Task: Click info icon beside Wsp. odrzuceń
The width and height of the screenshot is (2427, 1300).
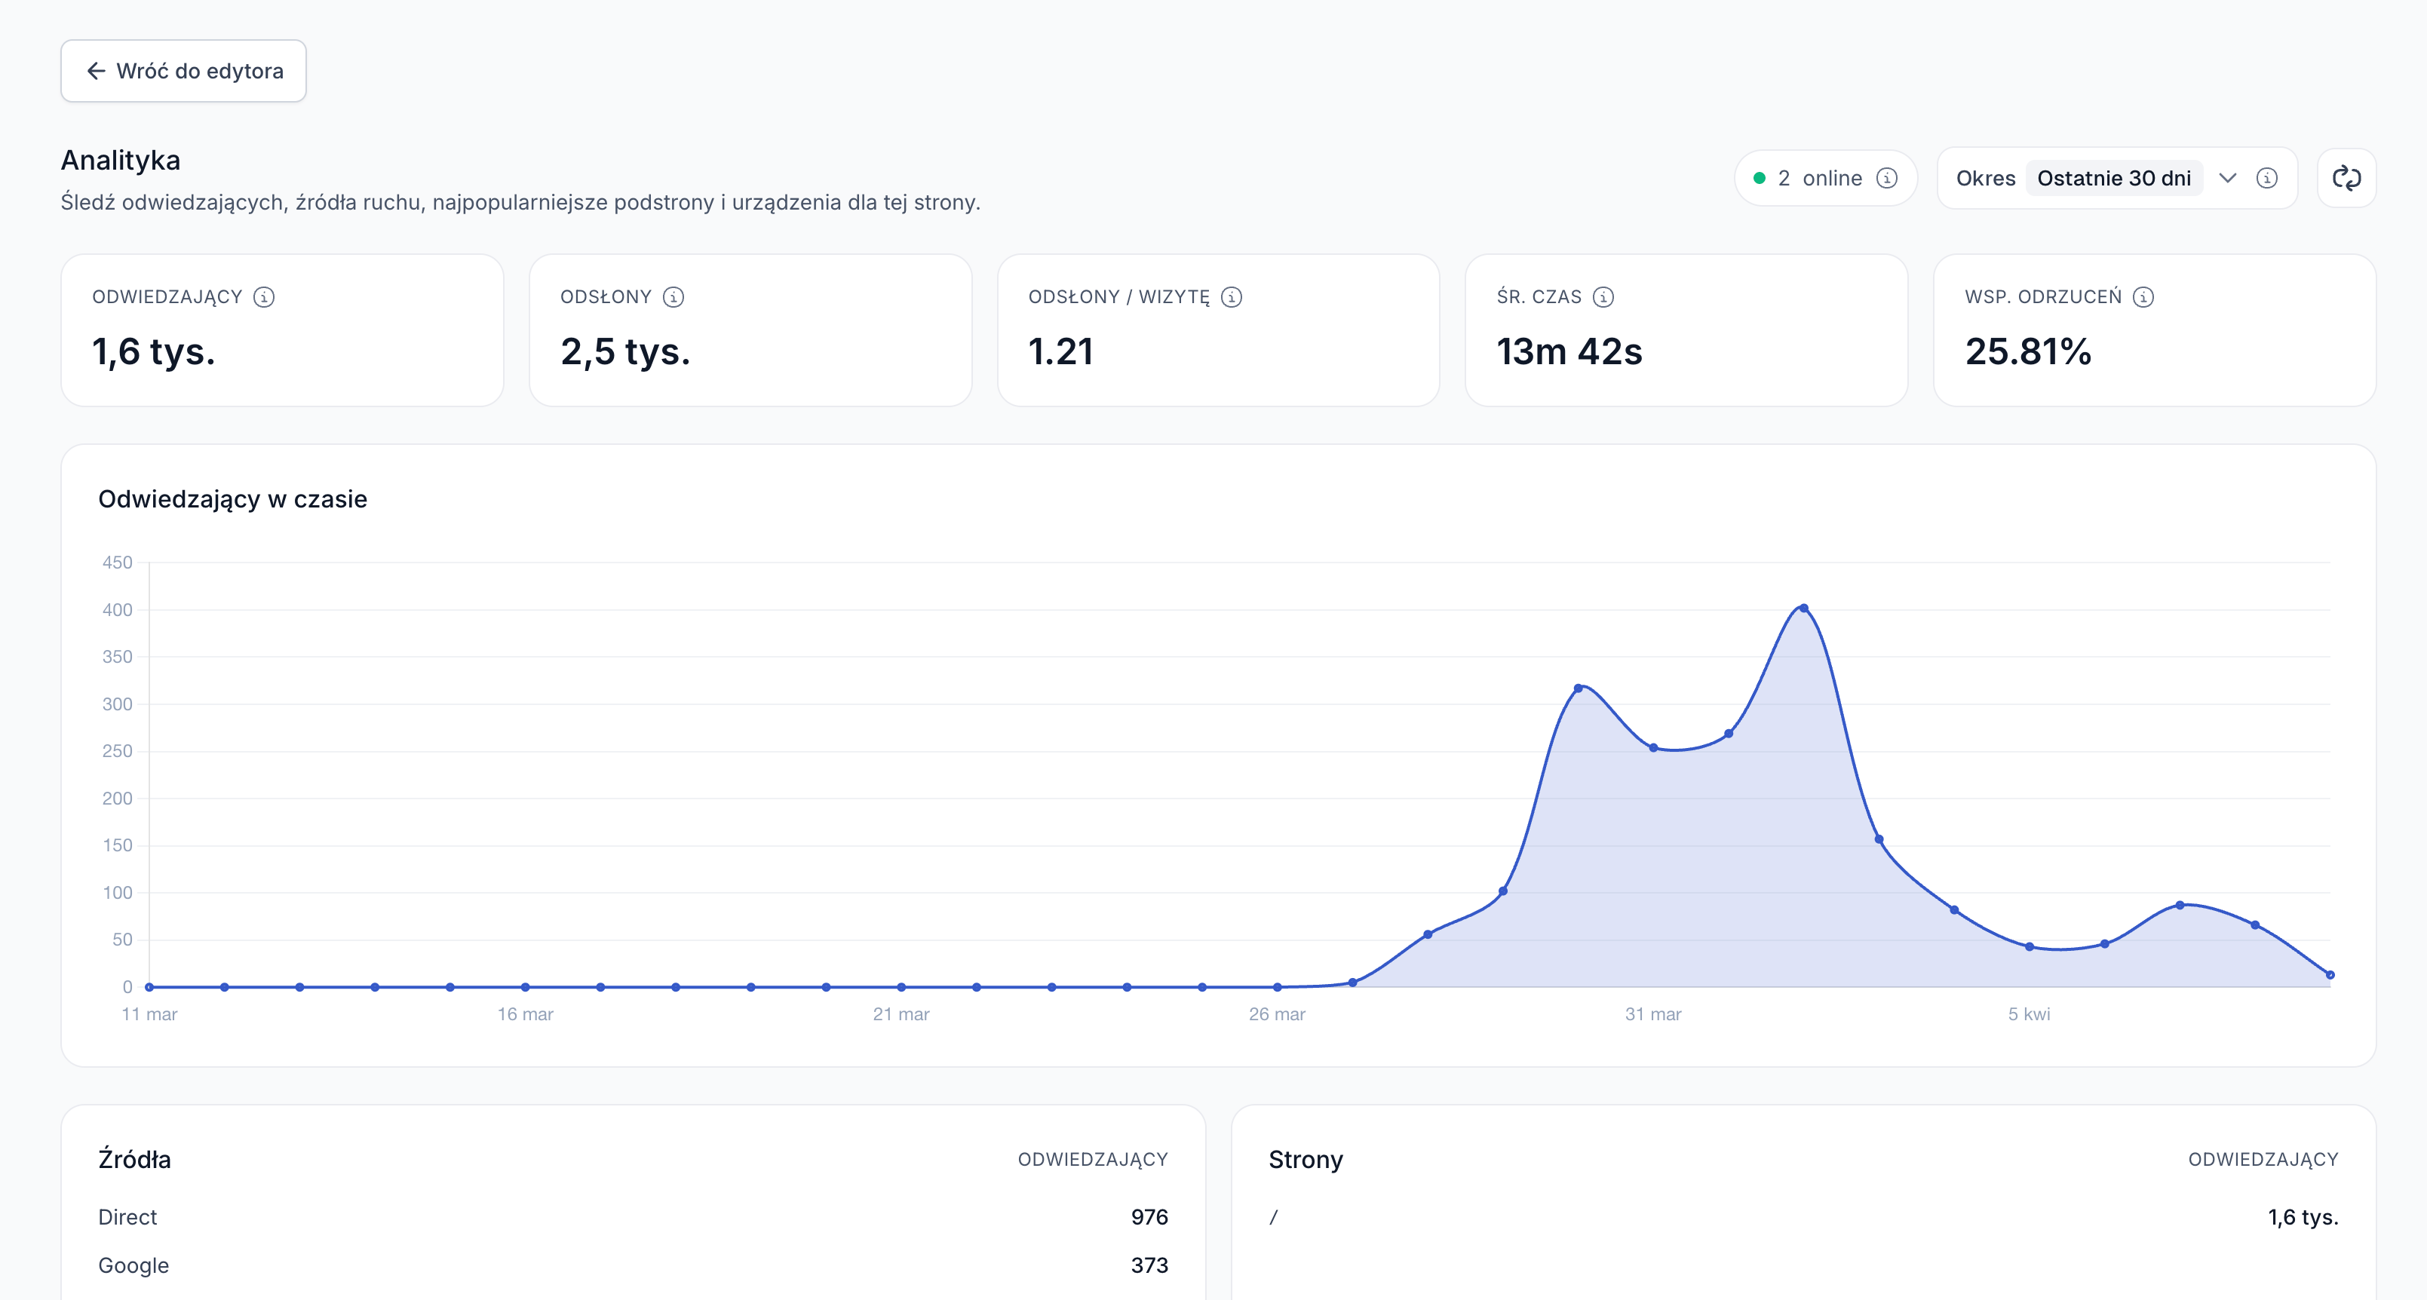Action: point(2143,297)
